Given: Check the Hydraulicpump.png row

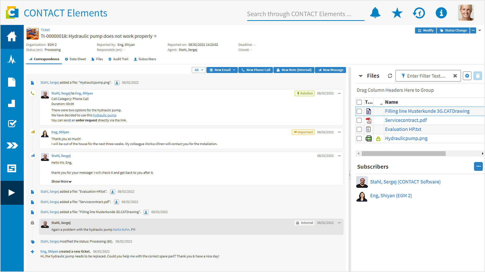Looking at the screenshot, I should [359, 139].
